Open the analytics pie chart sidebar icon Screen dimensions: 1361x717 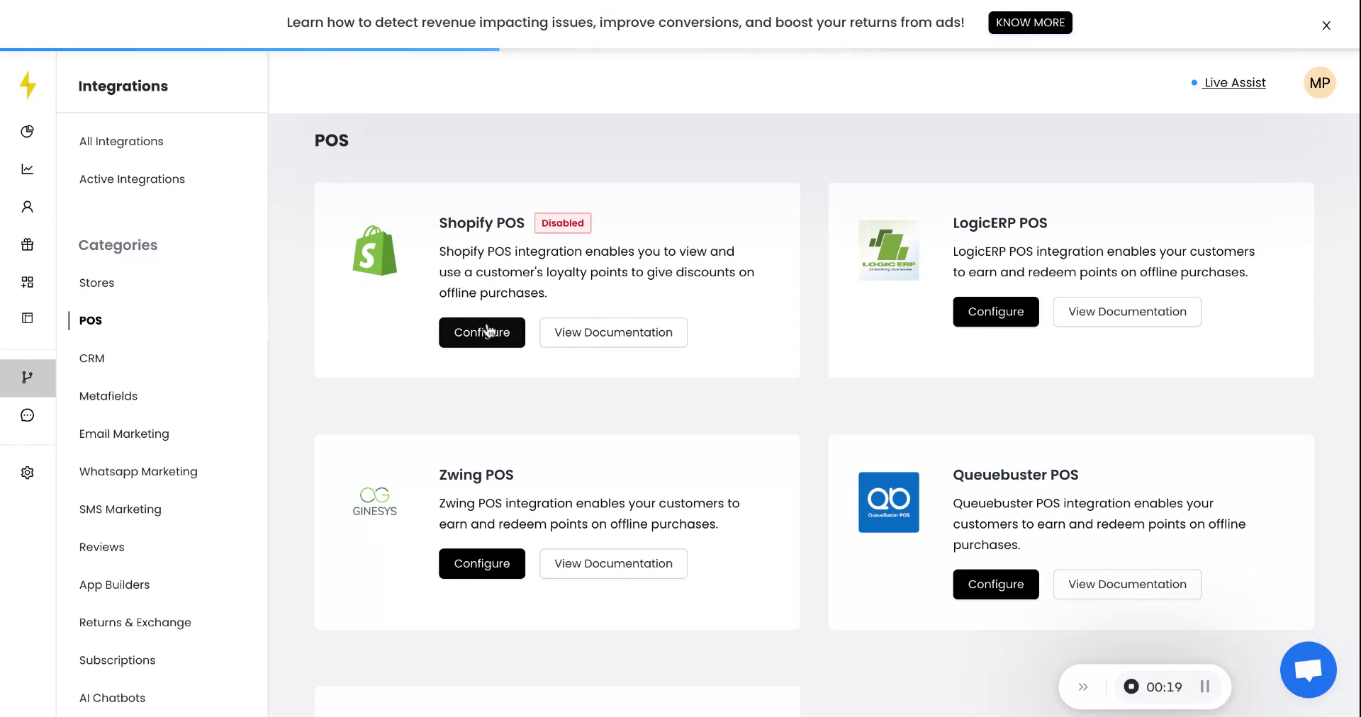point(27,131)
